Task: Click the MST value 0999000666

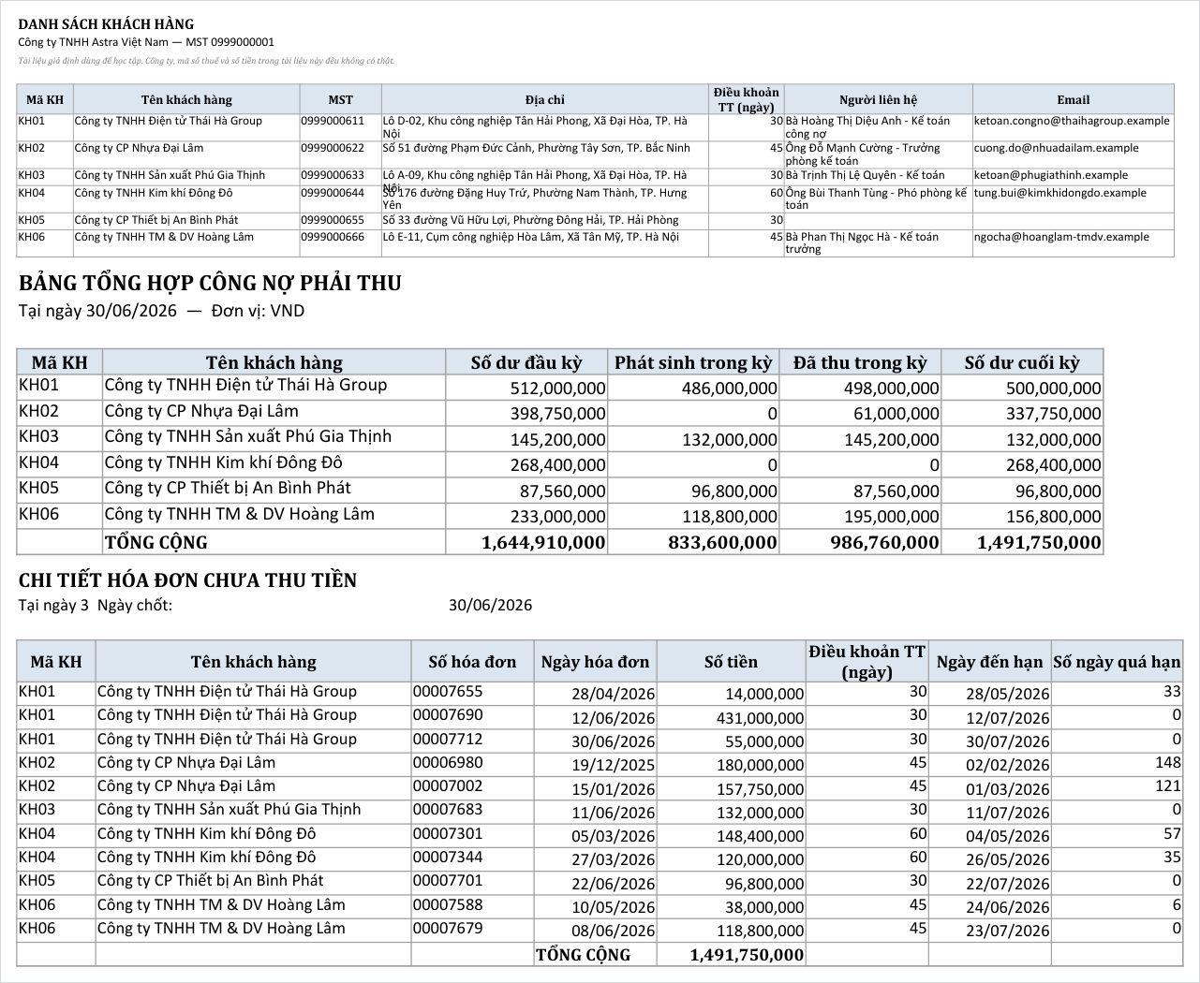Action: 333,237
